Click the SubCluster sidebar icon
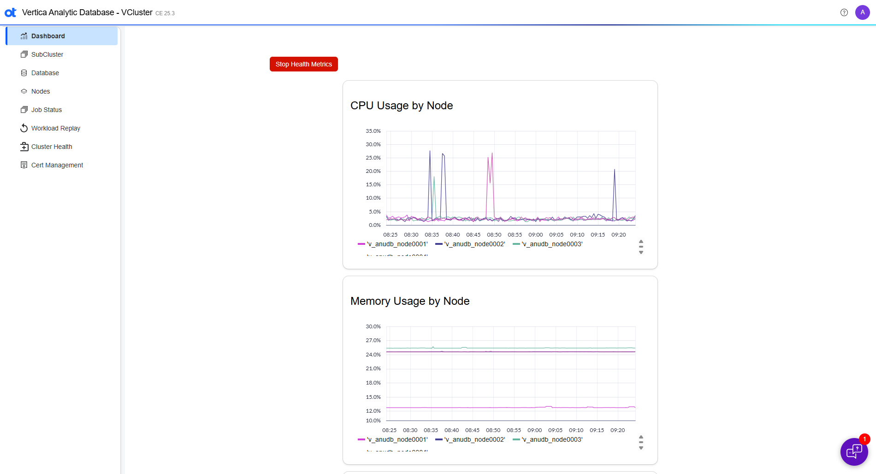876x474 pixels. 24,54
